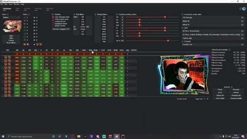Open the Help menu
Screen dimensions: 247x139
click(22, 4)
